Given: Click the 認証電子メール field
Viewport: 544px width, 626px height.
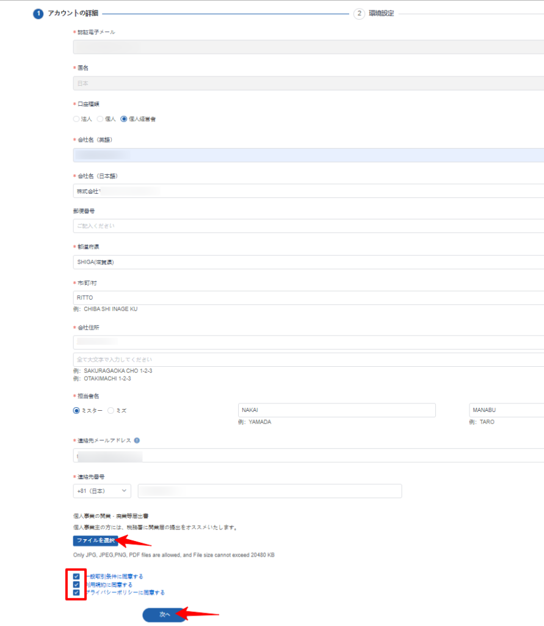Looking at the screenshot, I should point(308,47).
